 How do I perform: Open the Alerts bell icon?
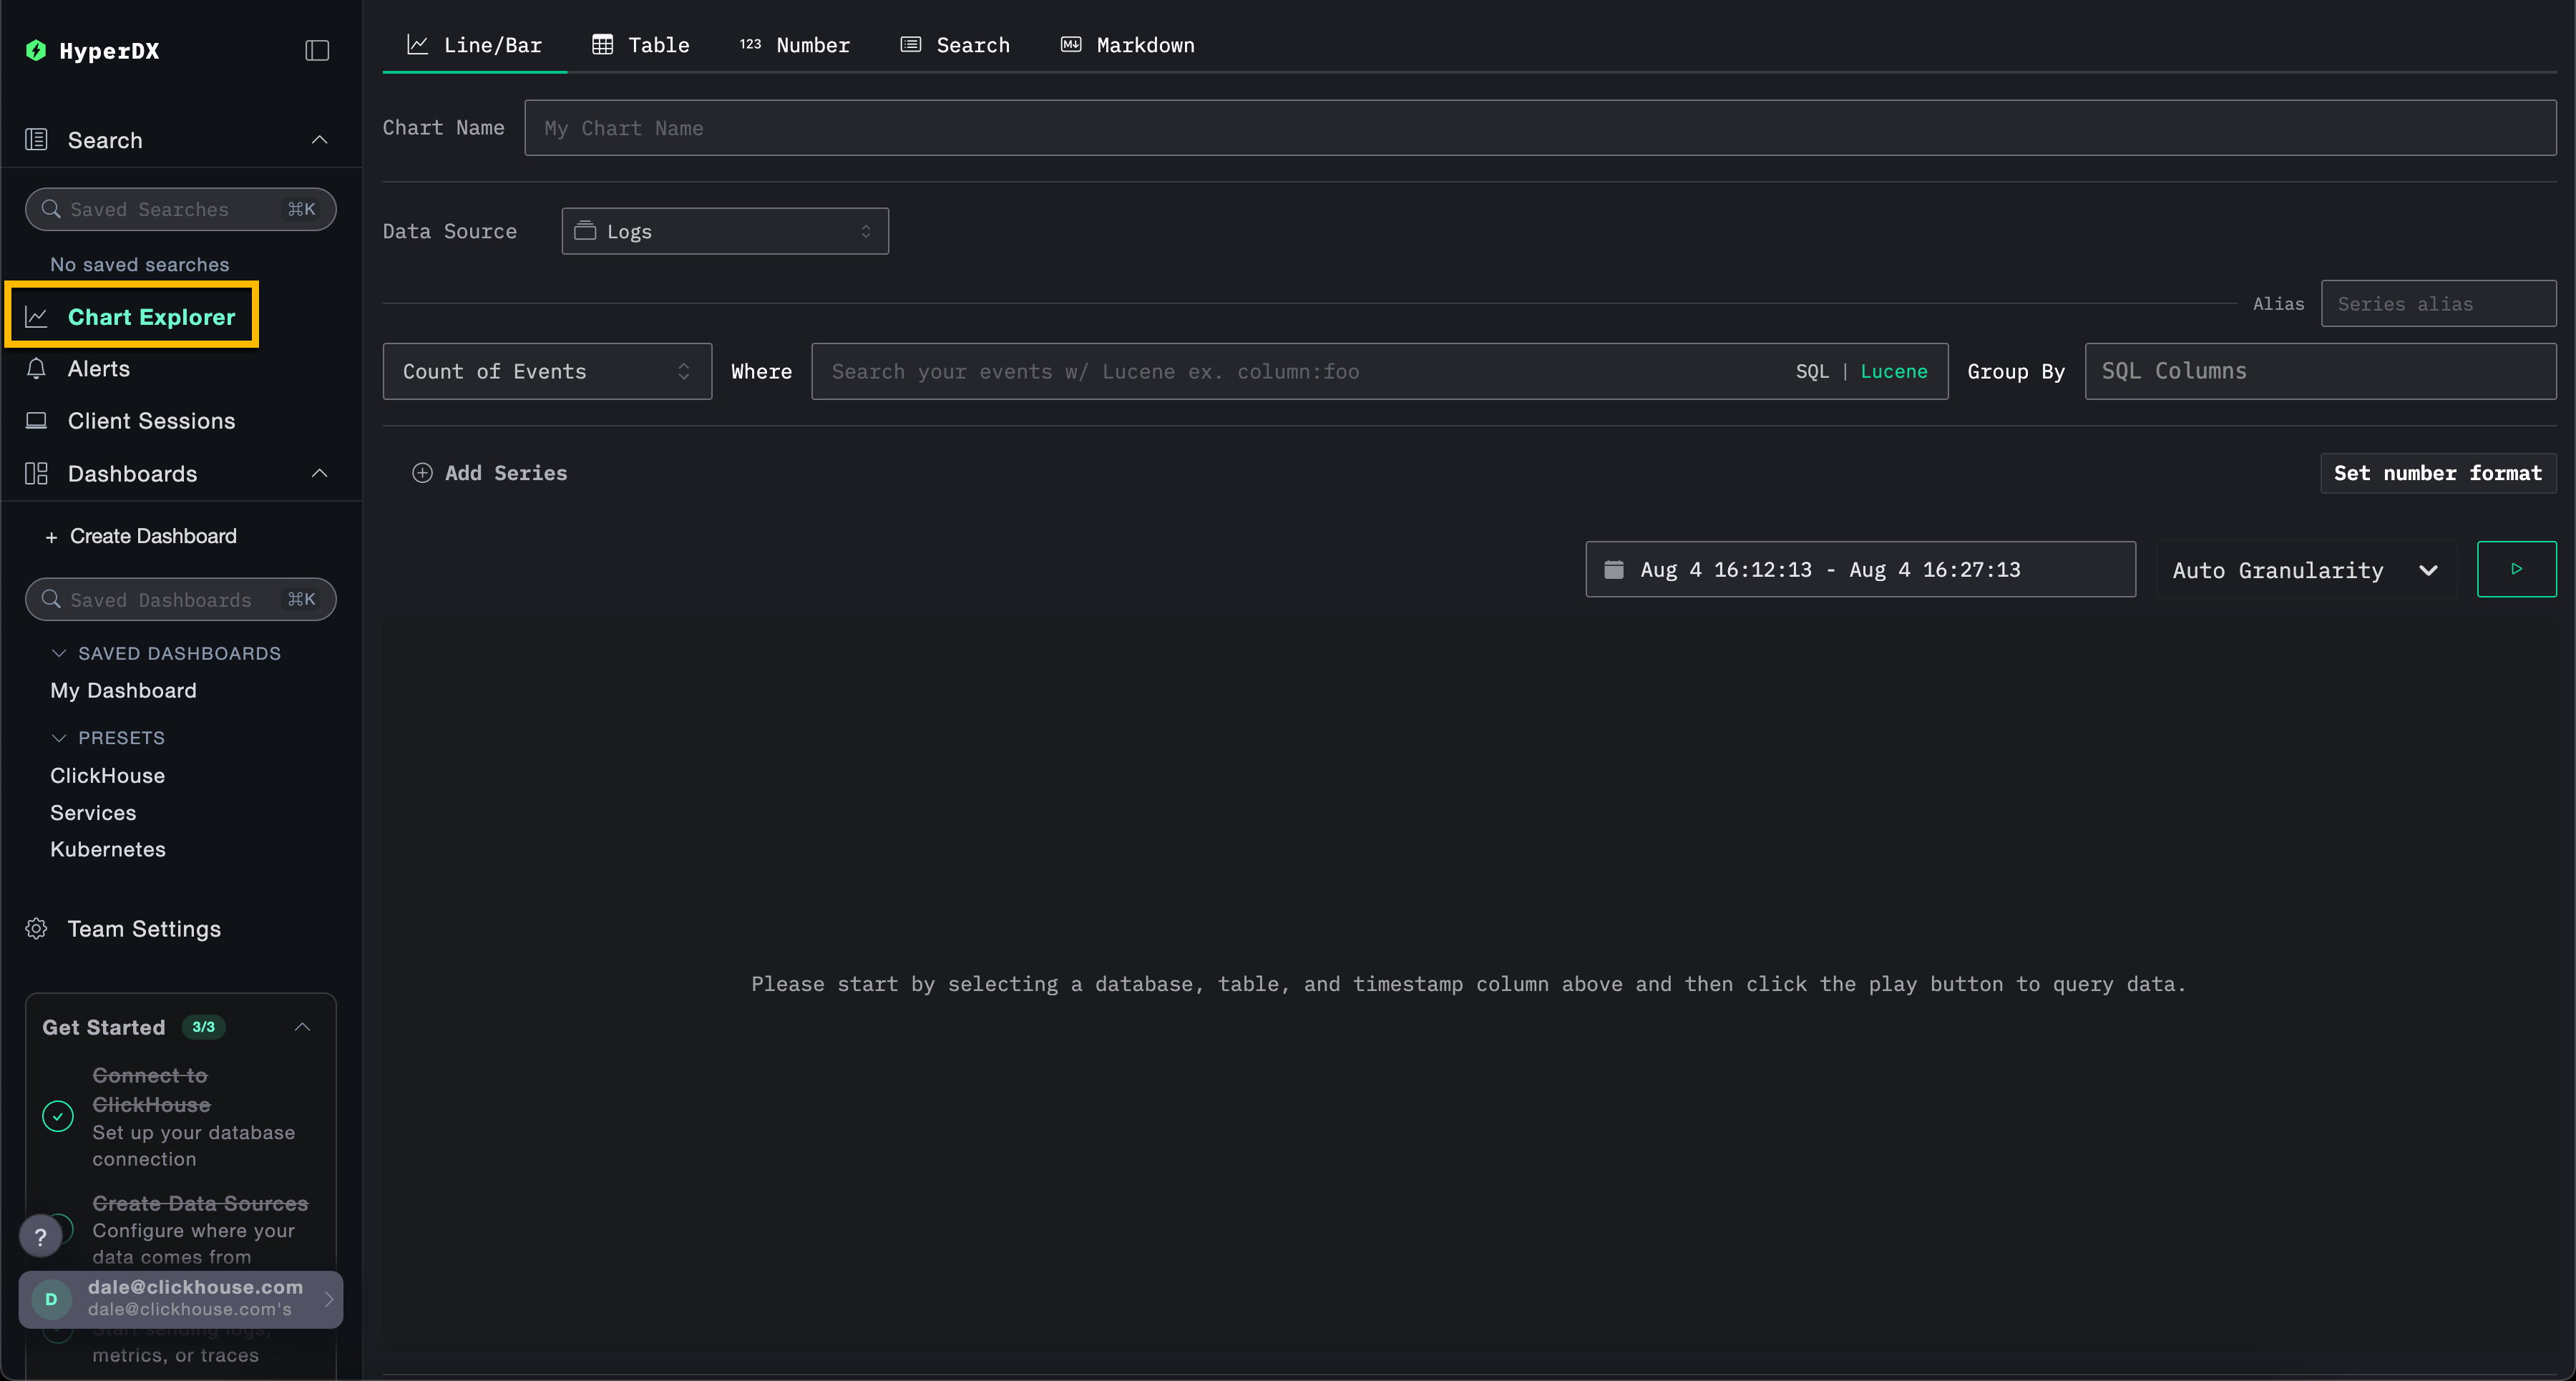tap(37, 369)
